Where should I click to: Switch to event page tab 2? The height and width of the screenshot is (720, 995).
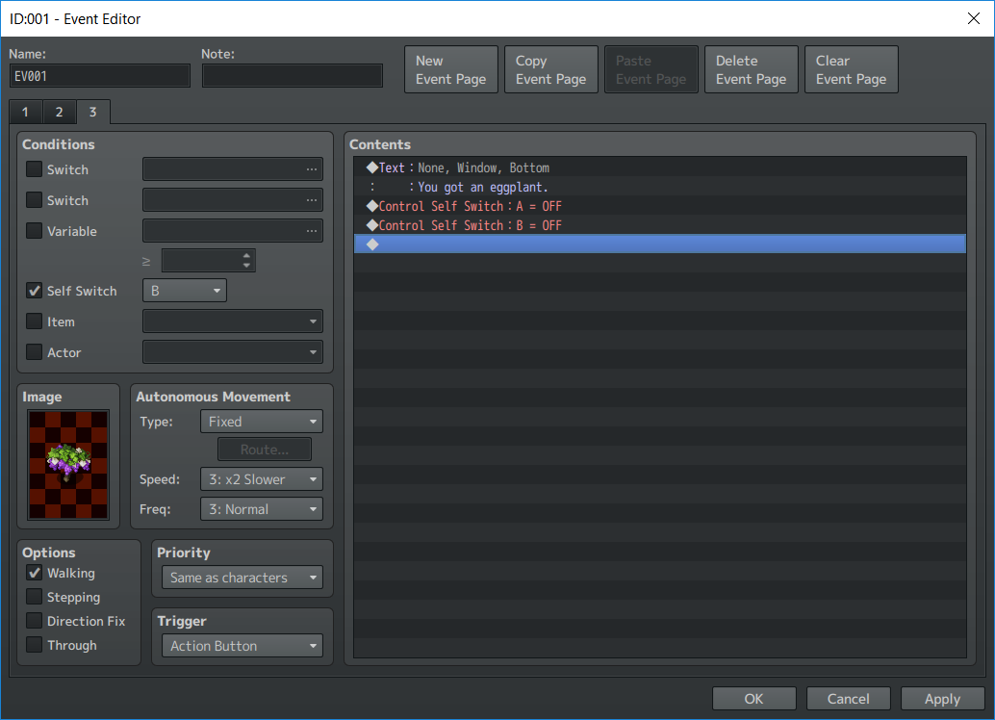pos(59,113)
